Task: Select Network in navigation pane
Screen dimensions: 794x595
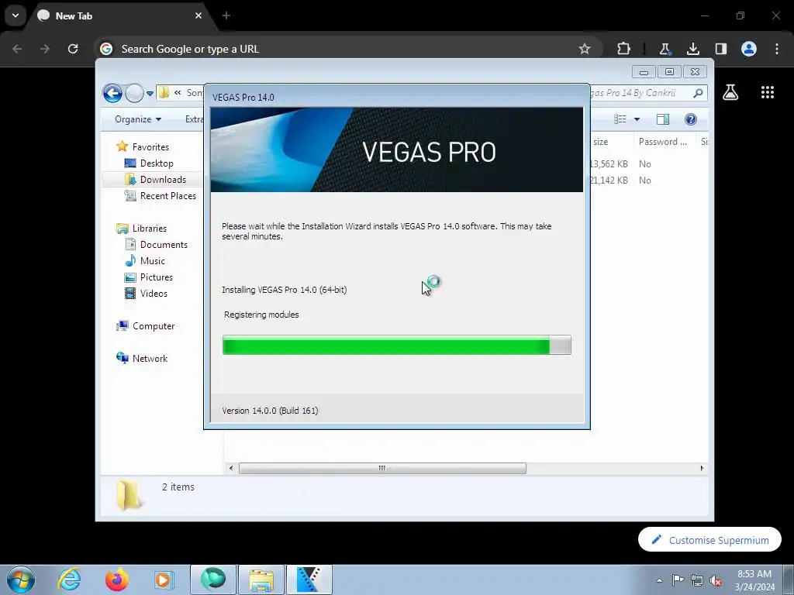Action: 150,358
